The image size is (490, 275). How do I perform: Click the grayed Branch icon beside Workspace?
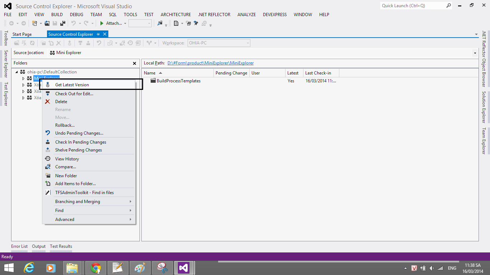coord(149,43)
